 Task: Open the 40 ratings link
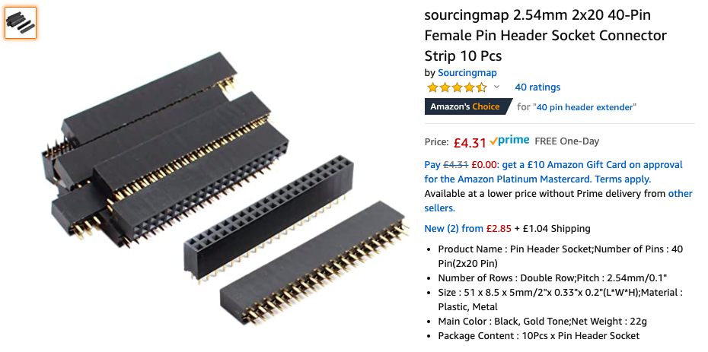tap(537, 87)
